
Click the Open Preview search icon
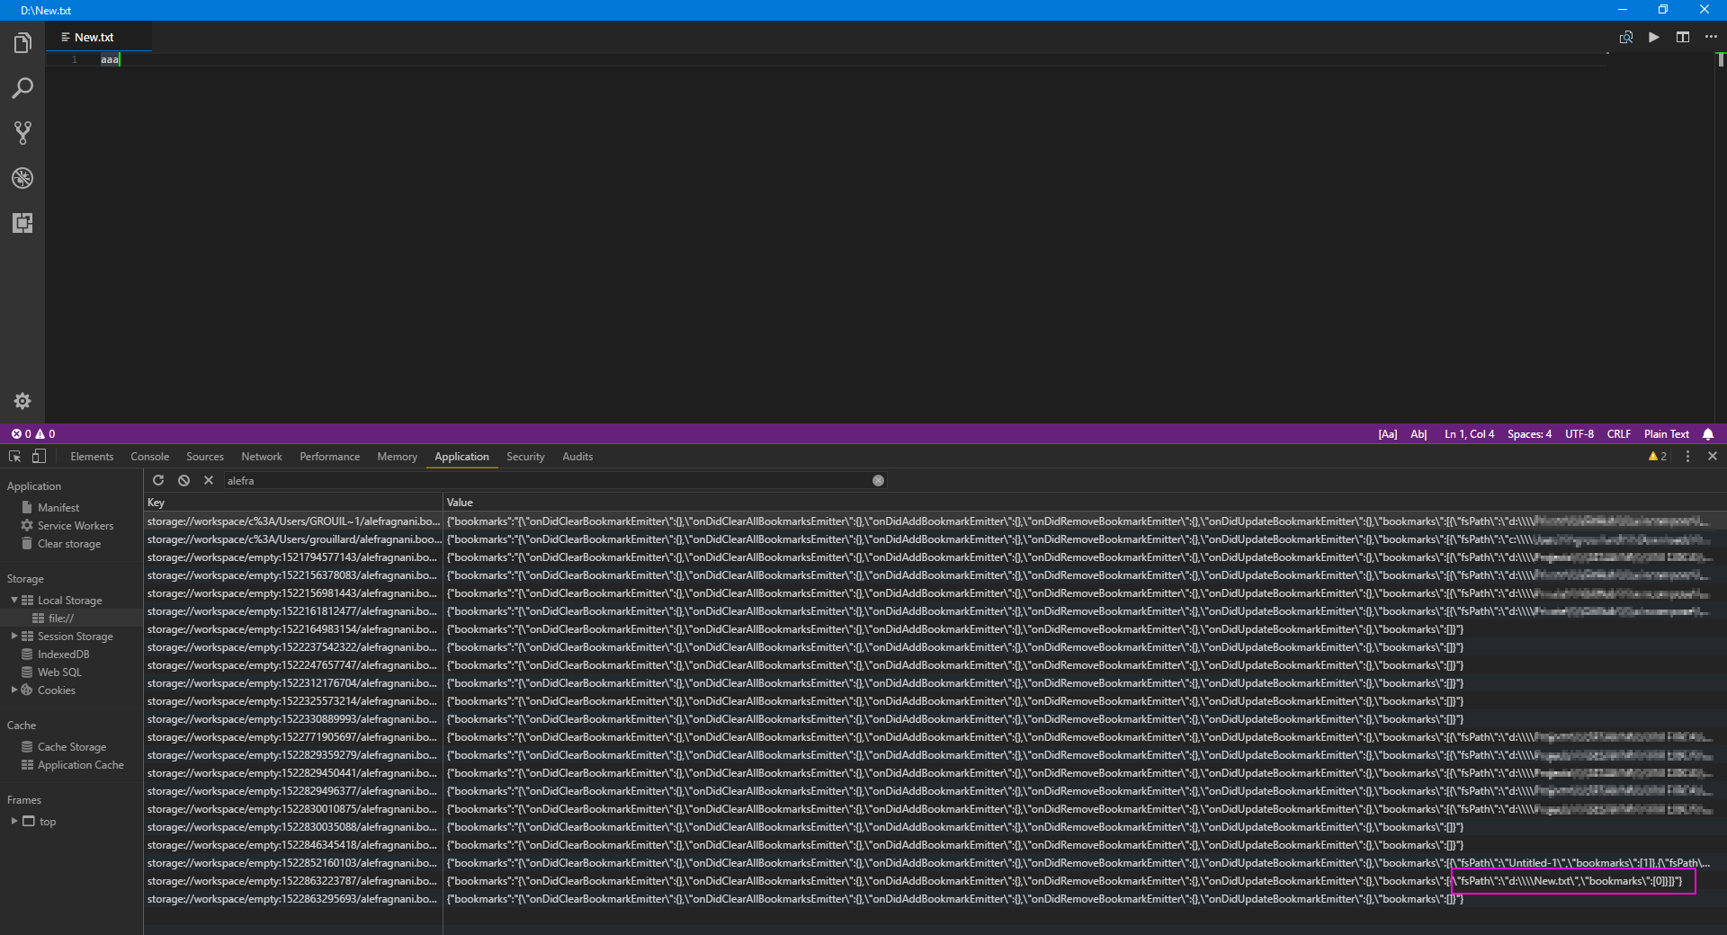point(1626,37)
